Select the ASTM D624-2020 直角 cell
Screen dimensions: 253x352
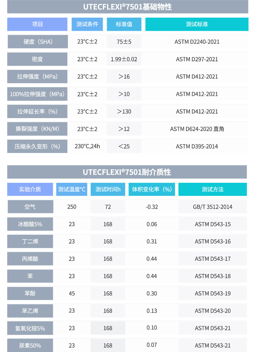[x=197, y=129]
